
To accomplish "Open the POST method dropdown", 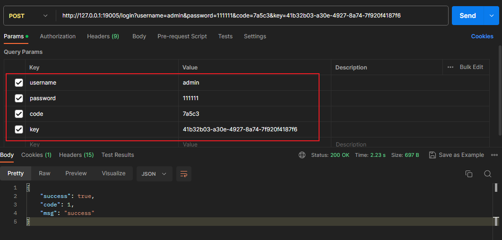I will coord(28,16).
